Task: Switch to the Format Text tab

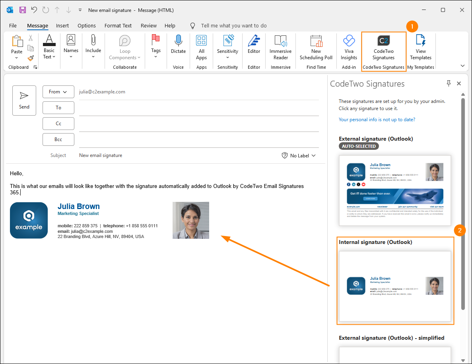Action: pyautogui.click(x=118, y=25)
